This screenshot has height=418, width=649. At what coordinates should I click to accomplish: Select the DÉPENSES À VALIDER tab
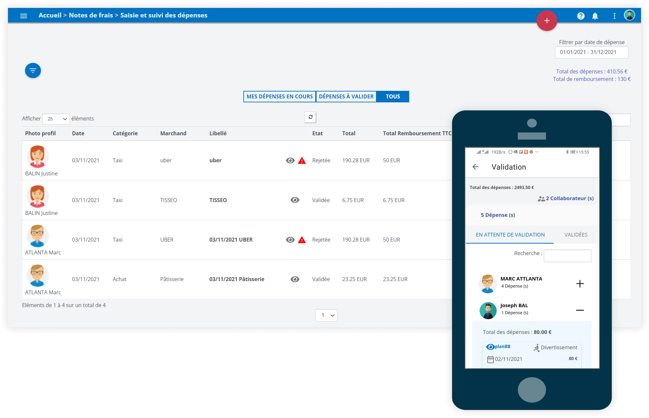pyautogui.click(x=346, y=96)
